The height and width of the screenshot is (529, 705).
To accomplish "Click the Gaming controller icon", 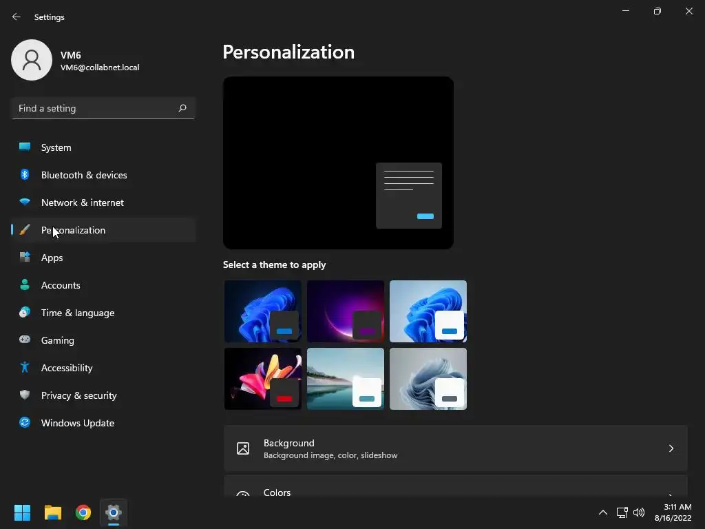I will 25,340.
